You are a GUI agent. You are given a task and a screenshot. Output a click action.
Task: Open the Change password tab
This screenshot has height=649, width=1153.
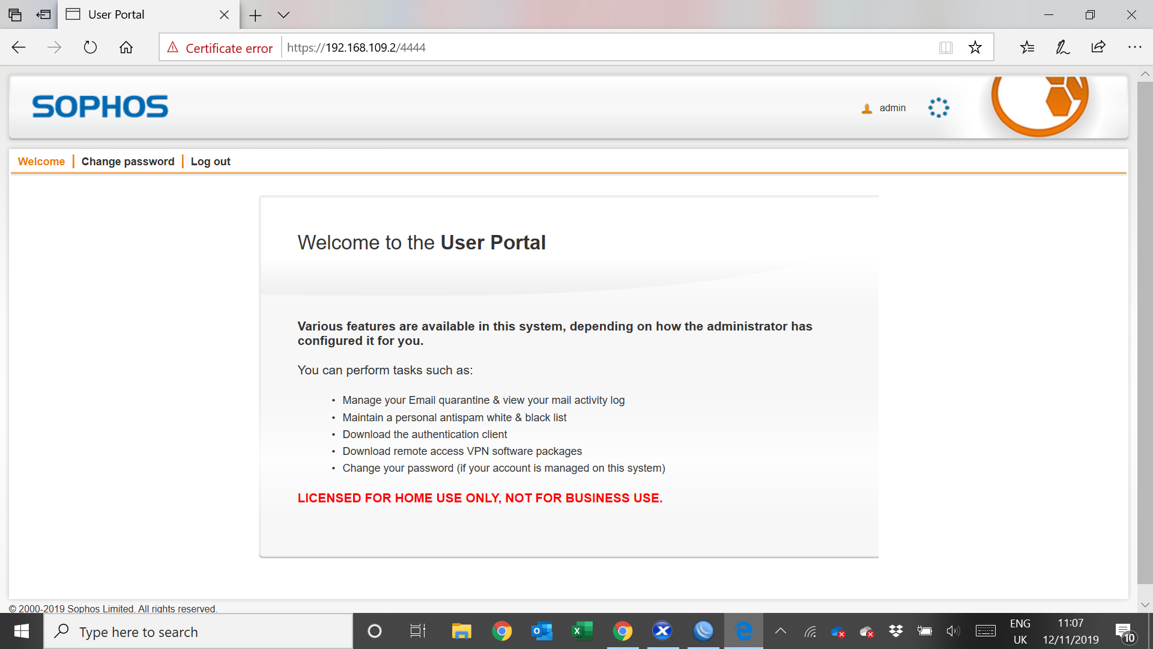point(128,162)
